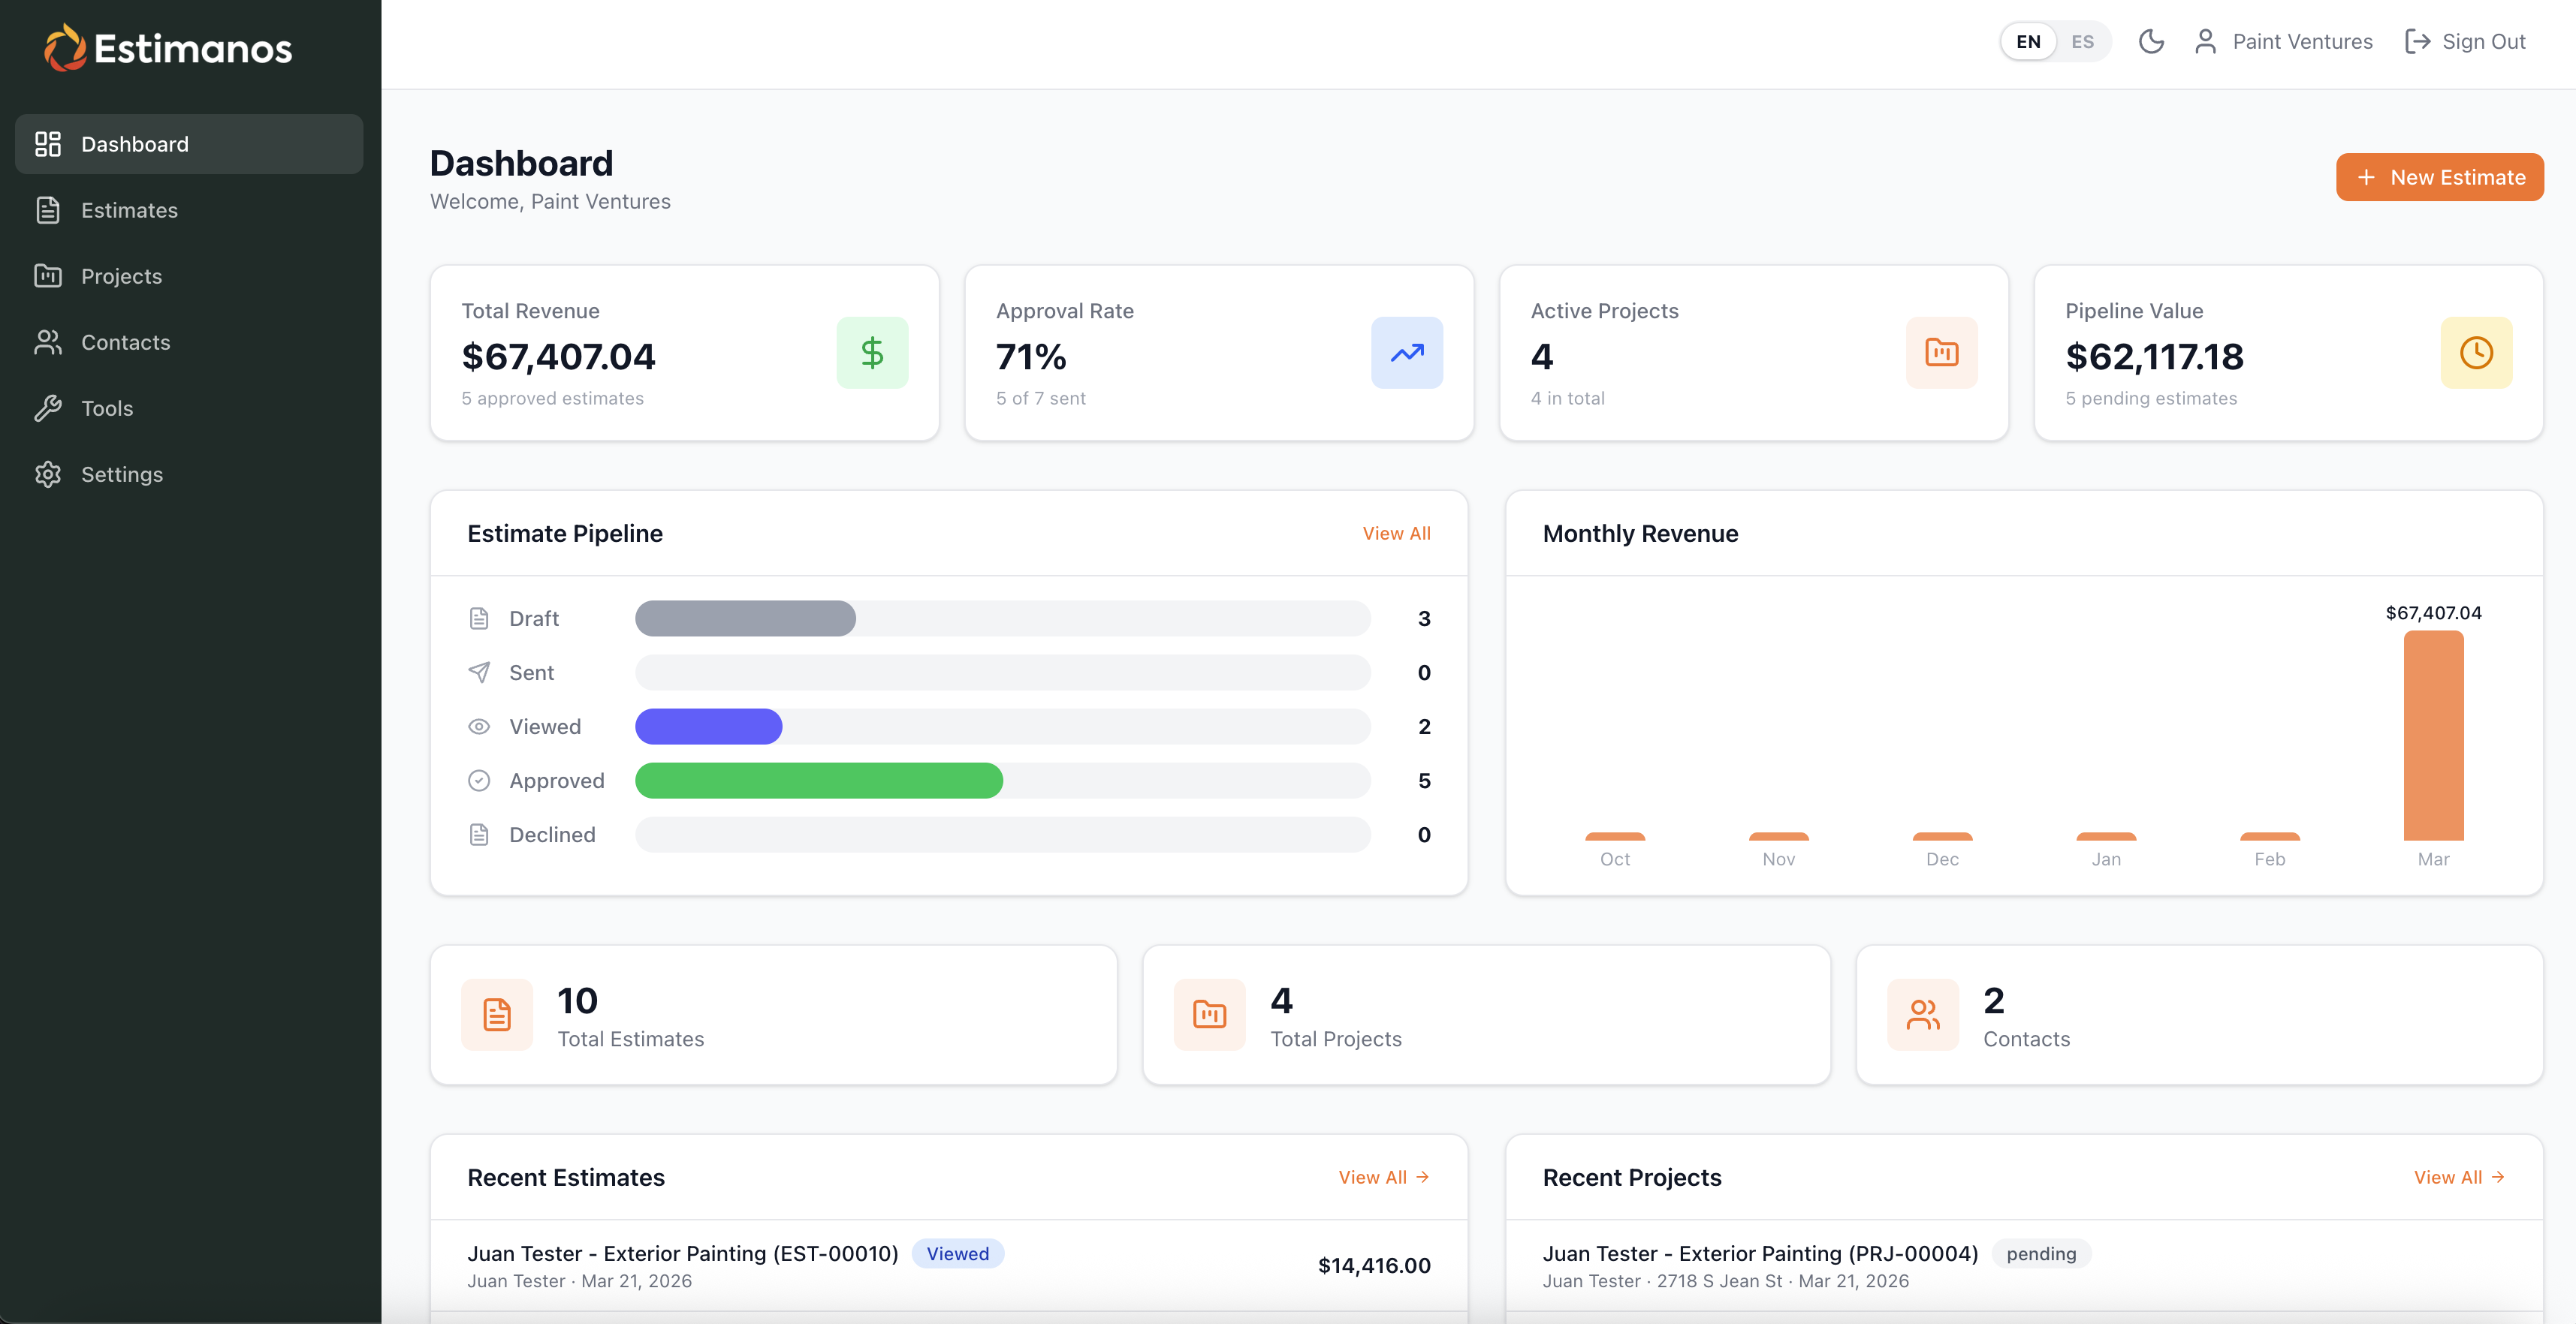Click the Sent paper-plane icon in Estimate Pipeline
The image size is (2576, 1324).
pos(479,673)
